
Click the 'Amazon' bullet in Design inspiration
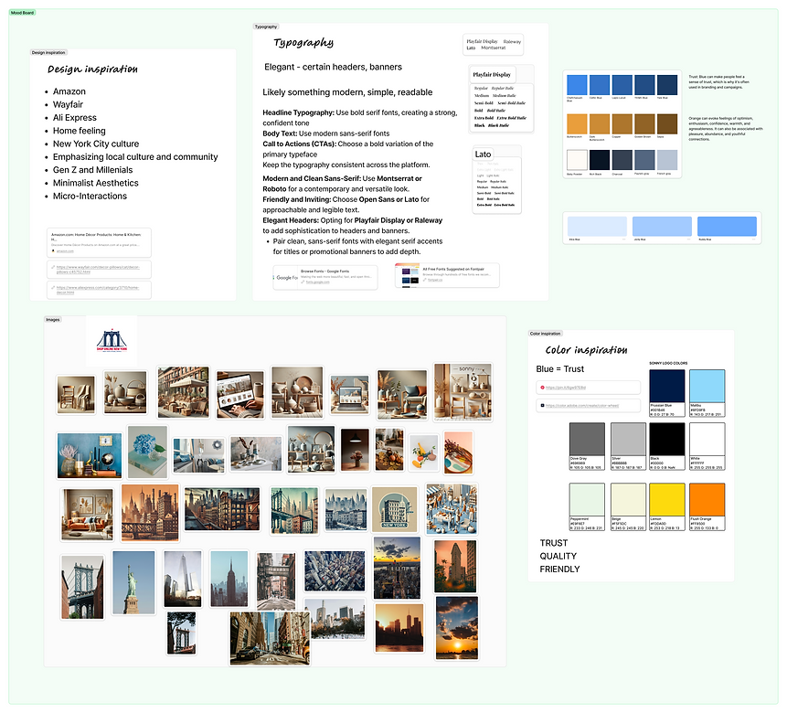point(69,91)
